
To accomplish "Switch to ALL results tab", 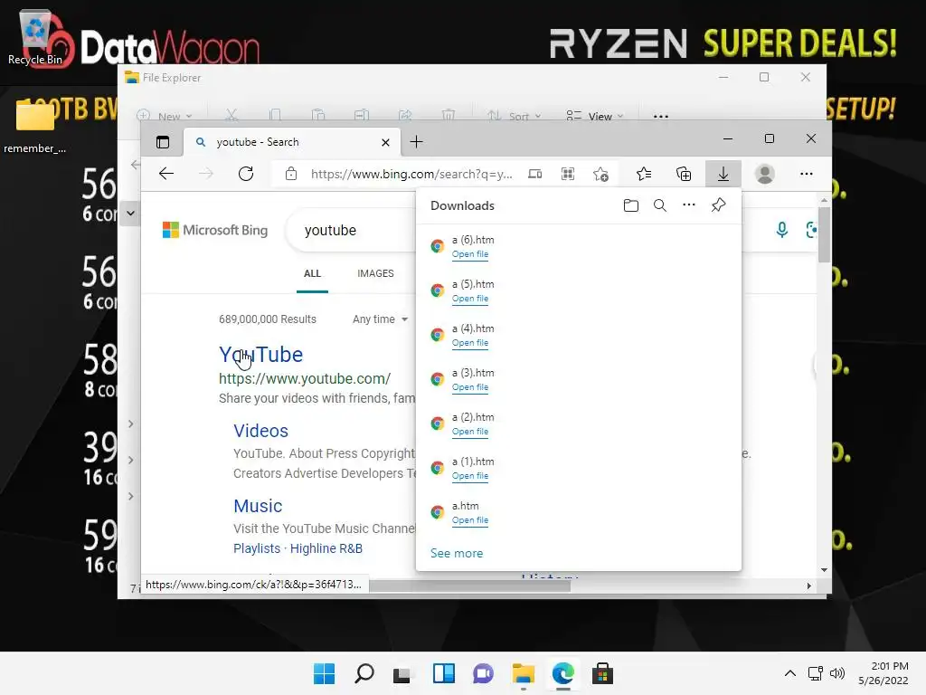I will 312,273.
